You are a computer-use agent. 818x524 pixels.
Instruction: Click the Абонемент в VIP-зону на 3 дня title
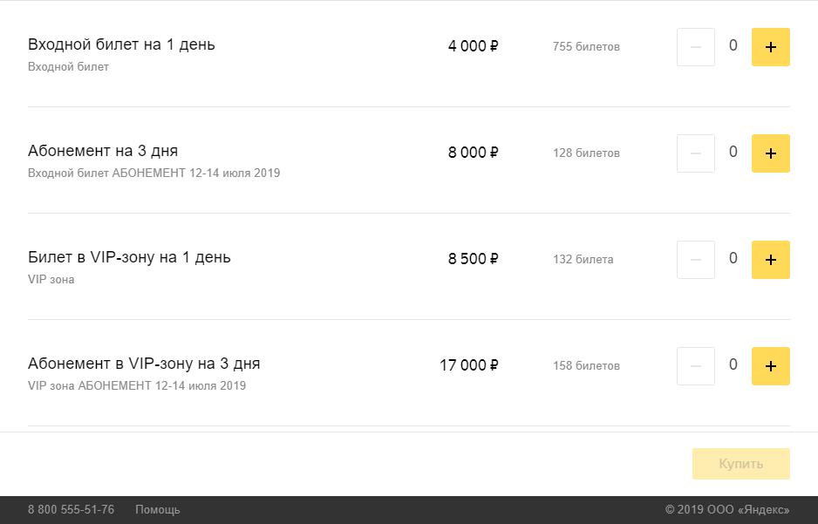144,364
